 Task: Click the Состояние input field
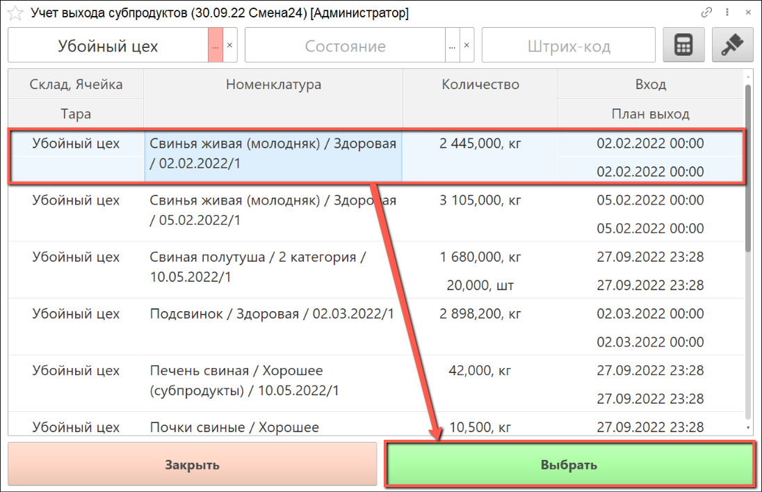click(345, 47)
